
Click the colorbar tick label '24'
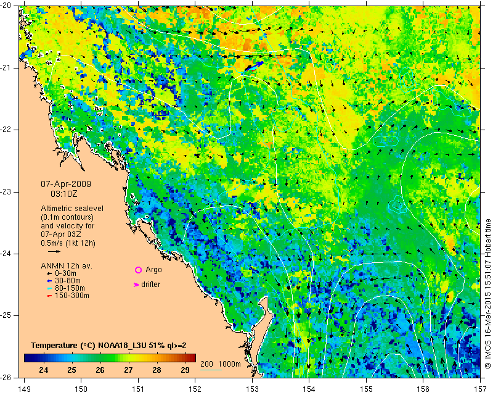tap(43, 370)
